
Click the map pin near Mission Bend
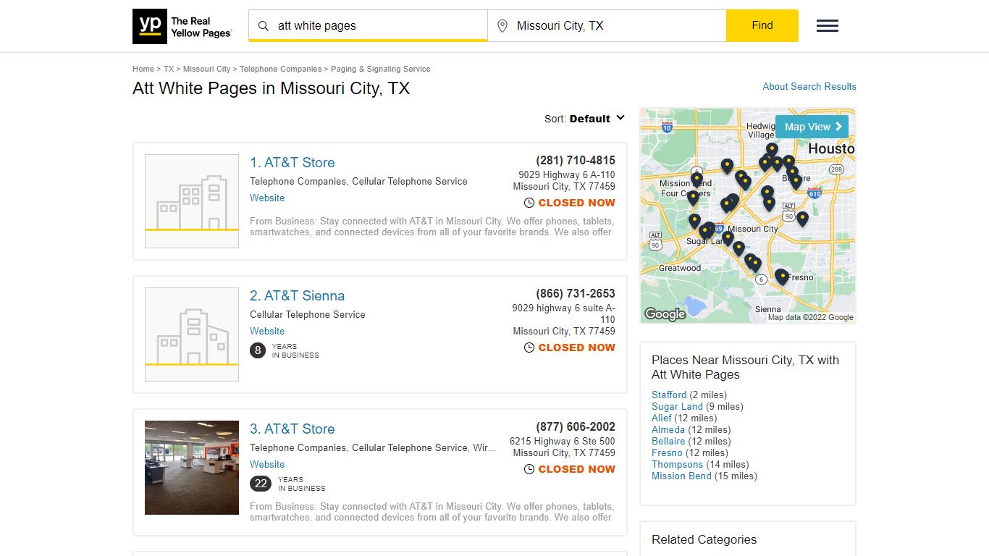coord(696,179)
